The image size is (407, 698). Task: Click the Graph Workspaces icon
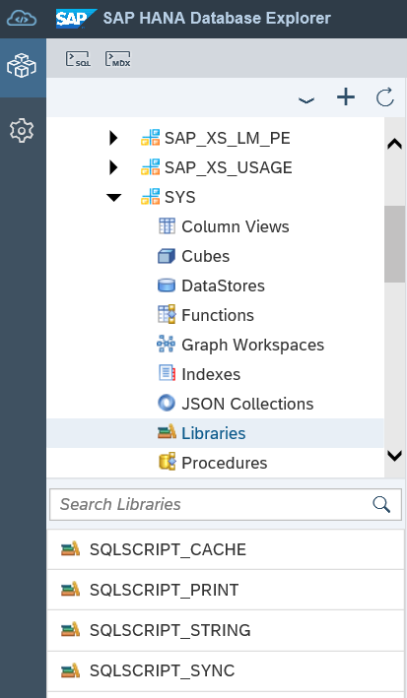(166, 345)
